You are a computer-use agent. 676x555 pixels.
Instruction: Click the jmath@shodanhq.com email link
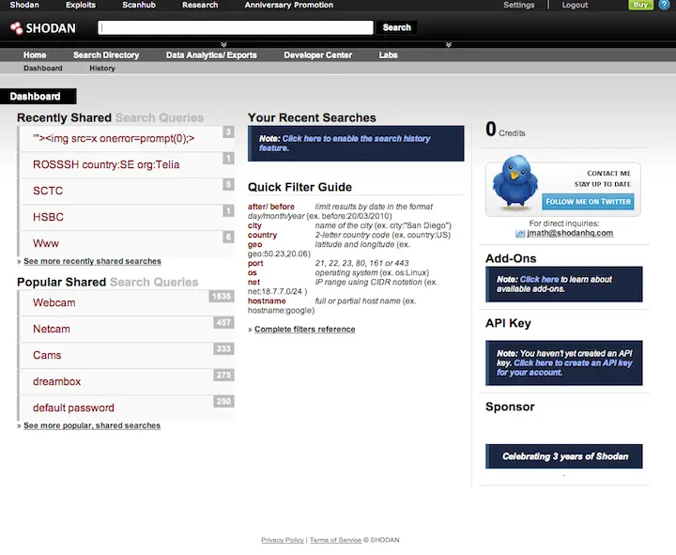click(570, 233)
